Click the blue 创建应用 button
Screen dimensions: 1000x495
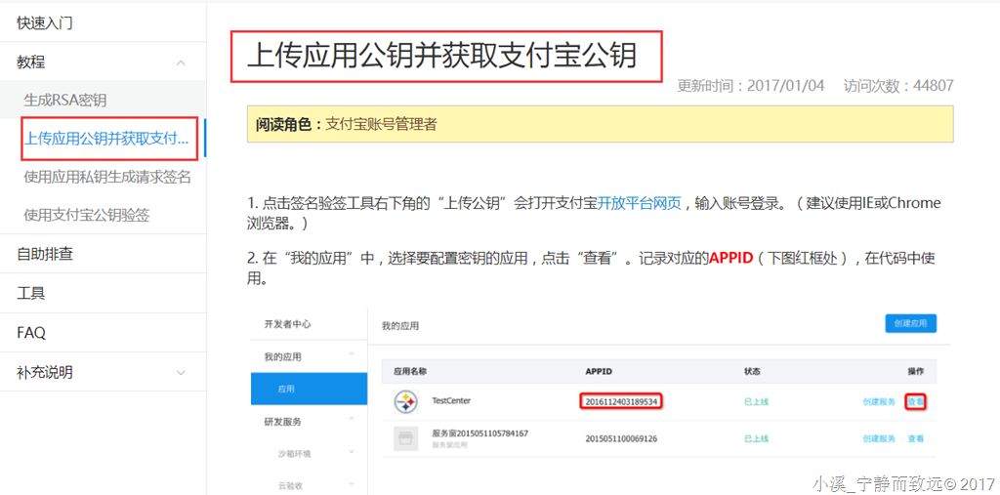pos(911,323)
